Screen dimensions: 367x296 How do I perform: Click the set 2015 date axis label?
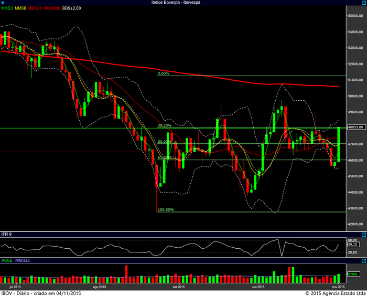[179, 287]
